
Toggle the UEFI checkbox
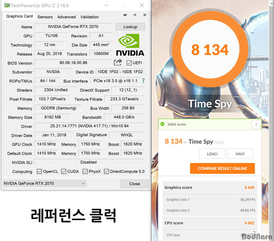129,63
